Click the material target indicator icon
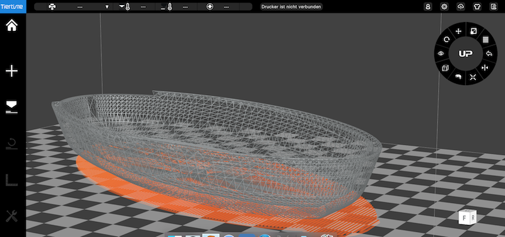 click(x=210, y=6)
